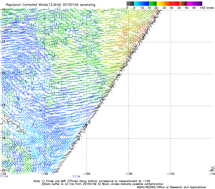The width and height of the screenshot is (215, 189).
Task: Click the Rapidsact Corrected Winds title text
Action: [51, 5]
